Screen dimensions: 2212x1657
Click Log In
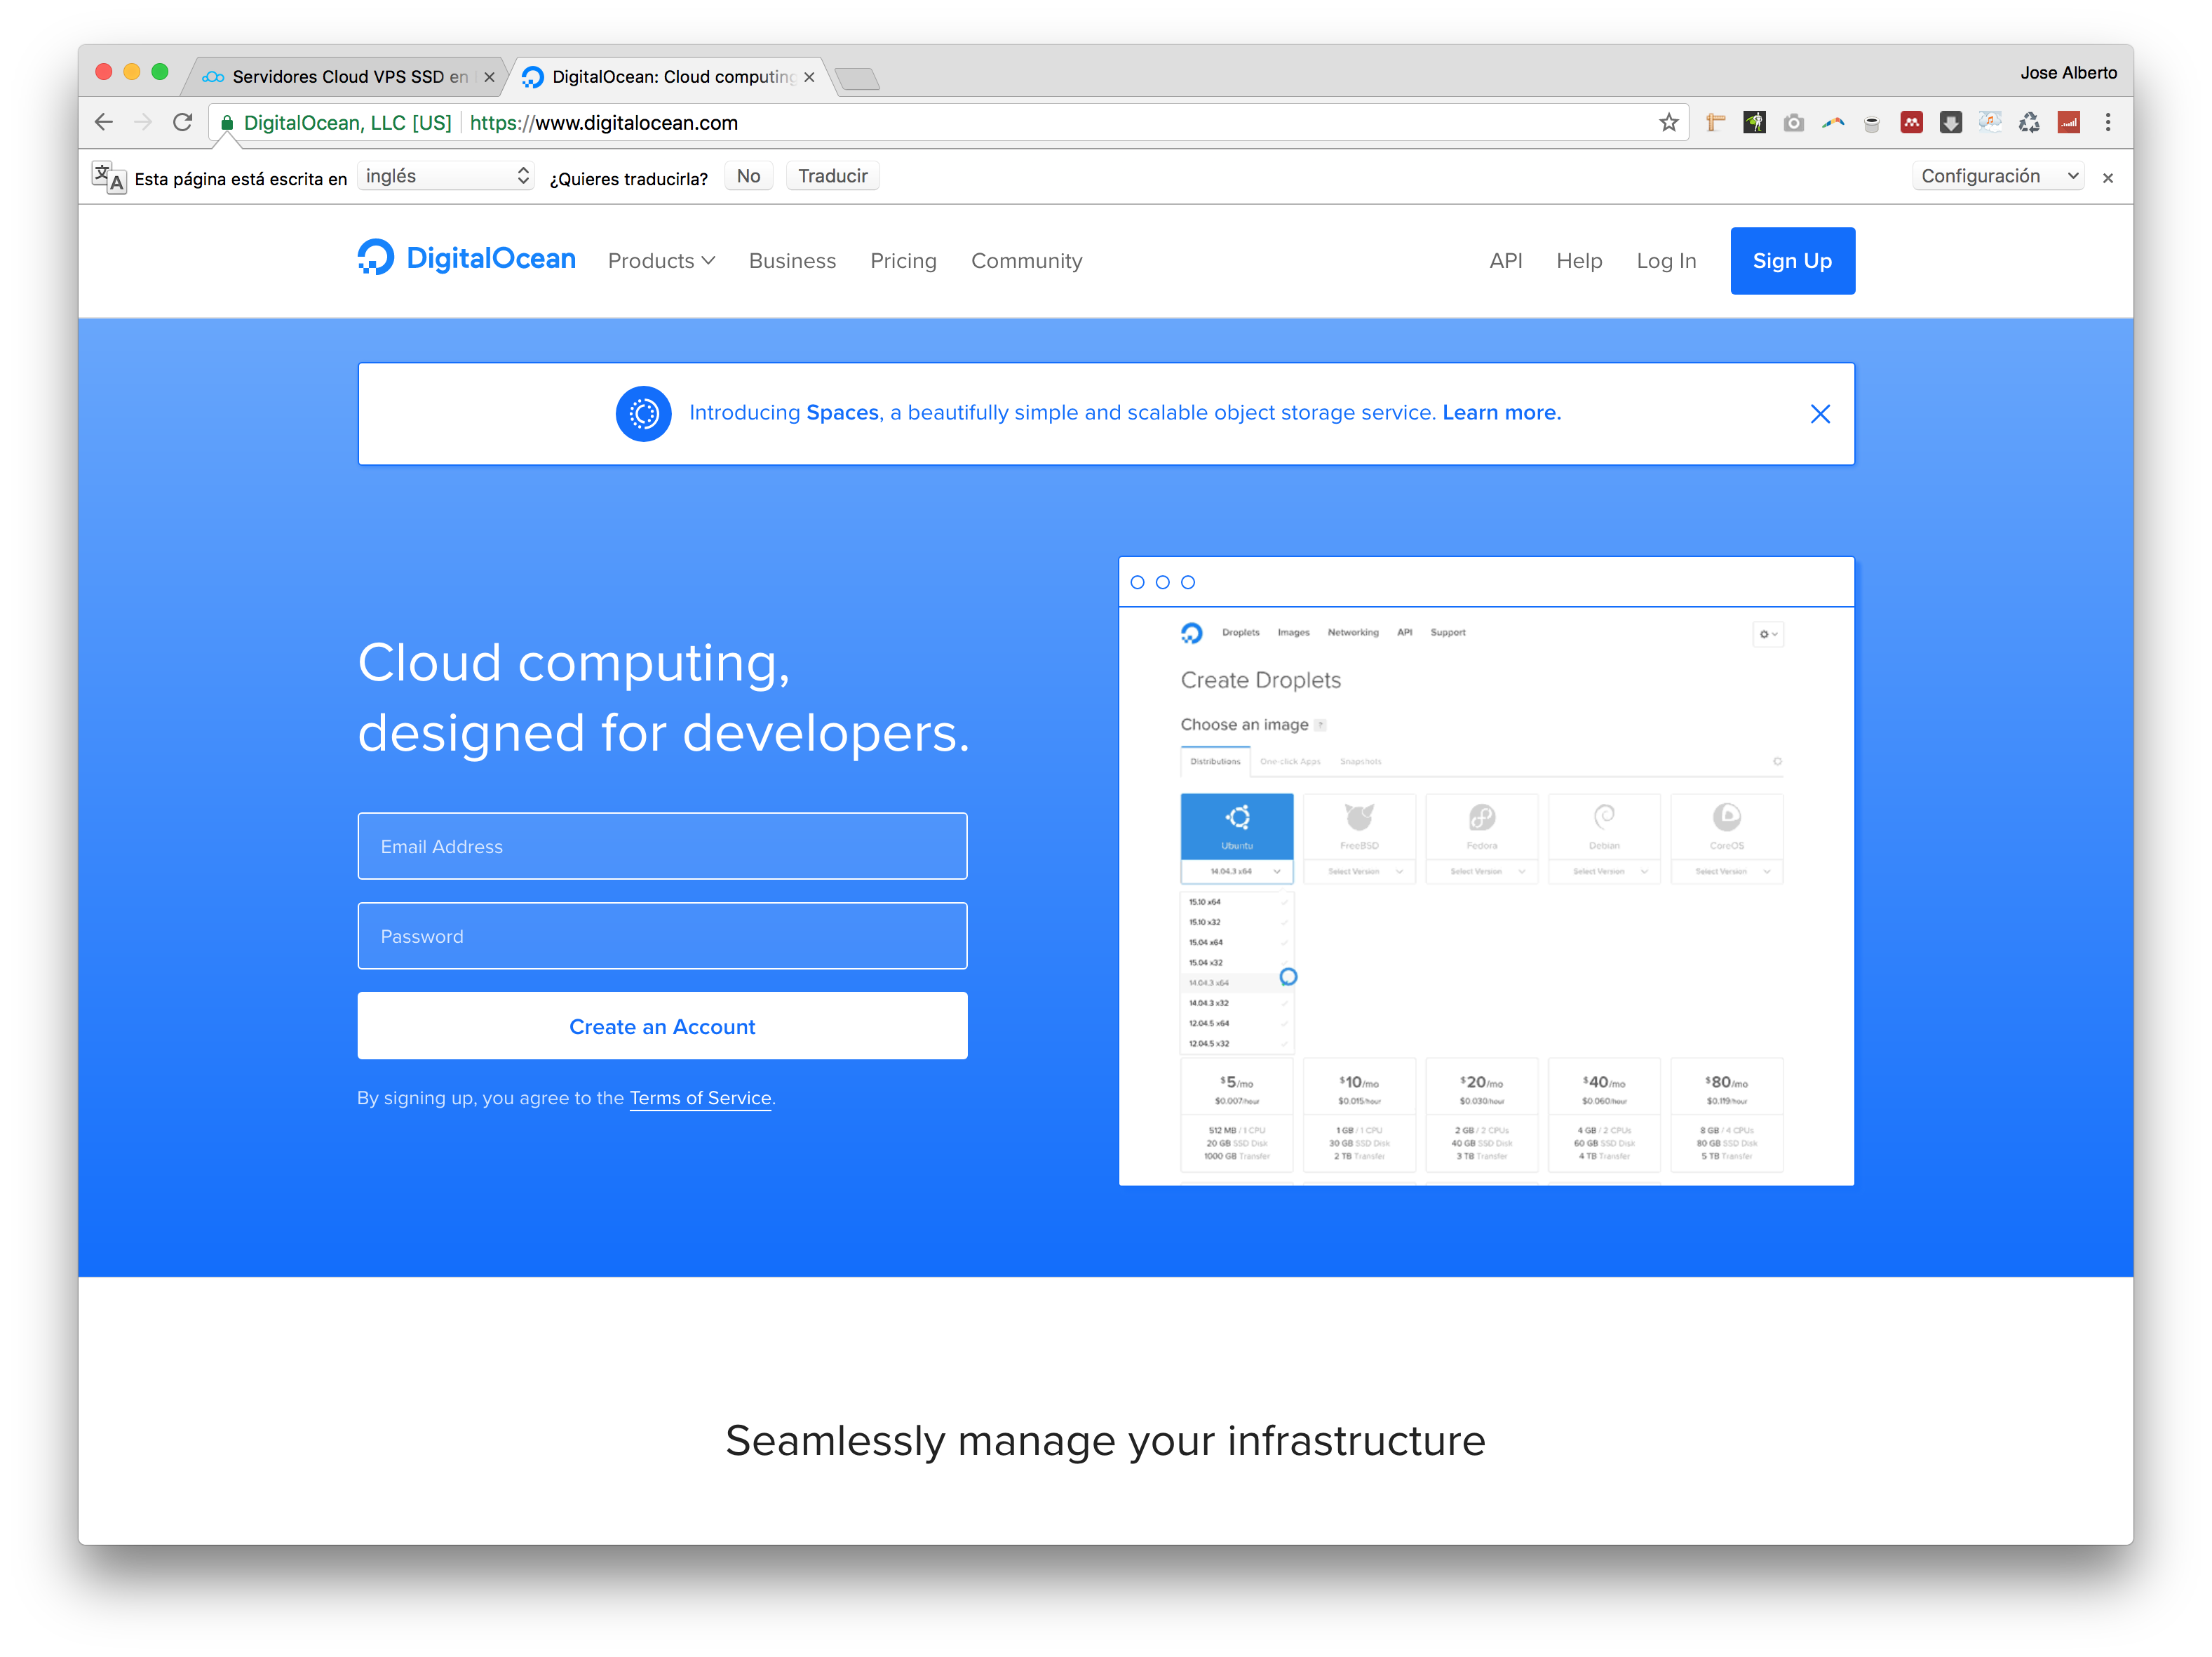click(1666, 261)
